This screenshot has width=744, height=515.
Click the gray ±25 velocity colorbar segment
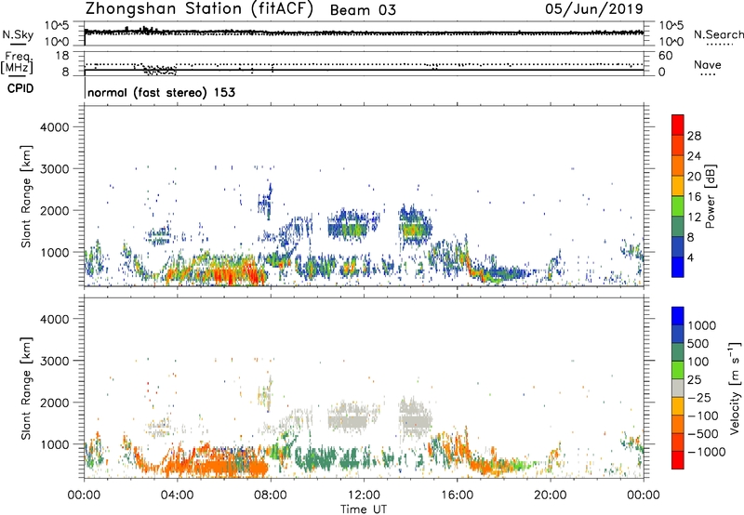(x=678, y=388)
